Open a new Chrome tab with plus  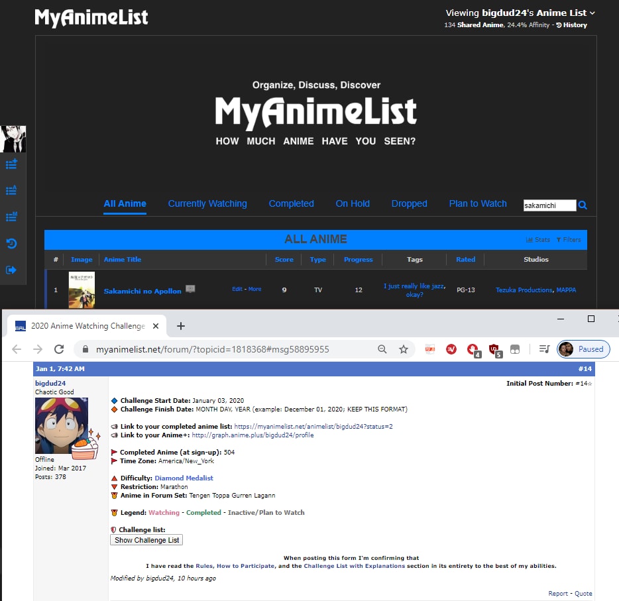pyautogui.click(x=181, y=326)
